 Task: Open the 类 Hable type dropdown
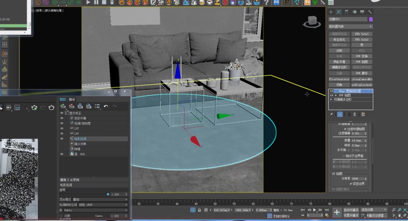click(x=95, y=210)
